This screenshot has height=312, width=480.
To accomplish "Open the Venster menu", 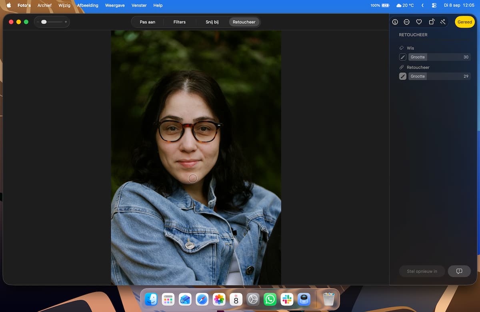I will tap(139, 5).
